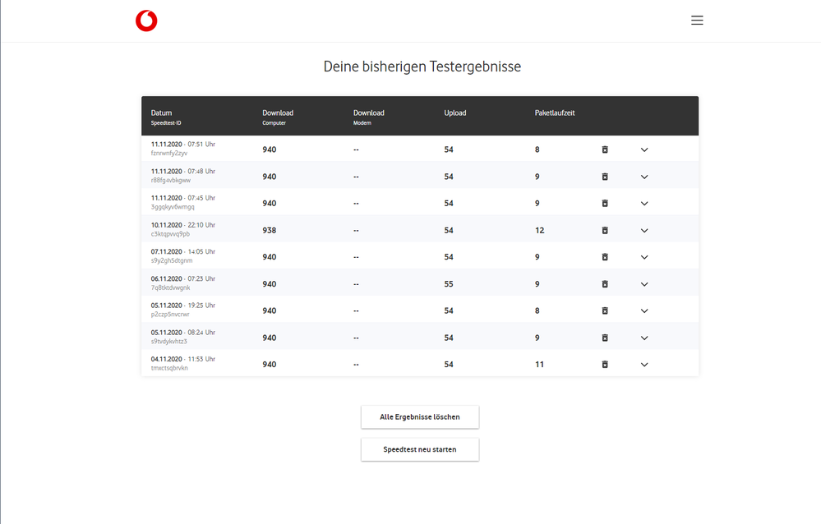Select Speedtest-ID 's9tvdykvhtz3'
821x524 pixels.
168,342
